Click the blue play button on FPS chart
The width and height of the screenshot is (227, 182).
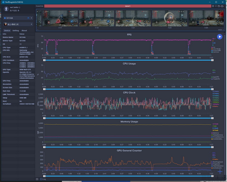coord(220,37)
